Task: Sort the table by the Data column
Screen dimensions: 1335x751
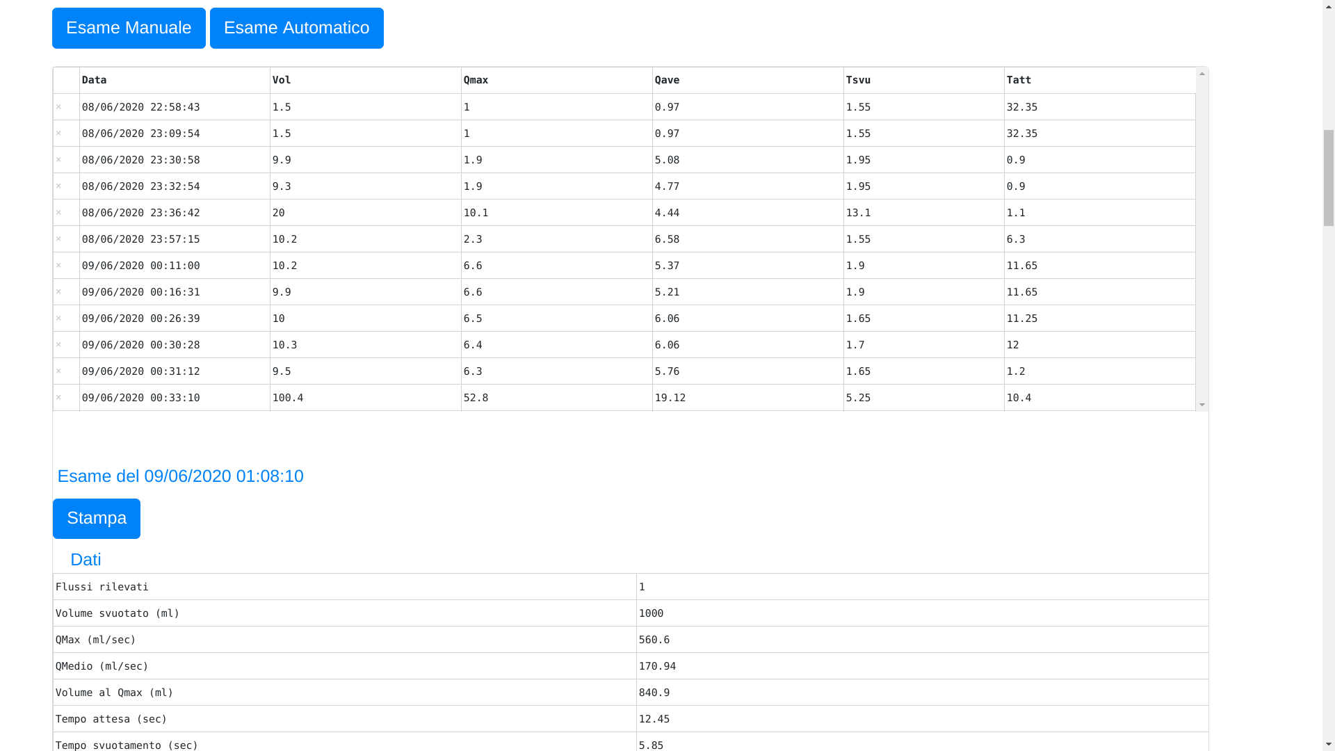Action: coord(93,80)
